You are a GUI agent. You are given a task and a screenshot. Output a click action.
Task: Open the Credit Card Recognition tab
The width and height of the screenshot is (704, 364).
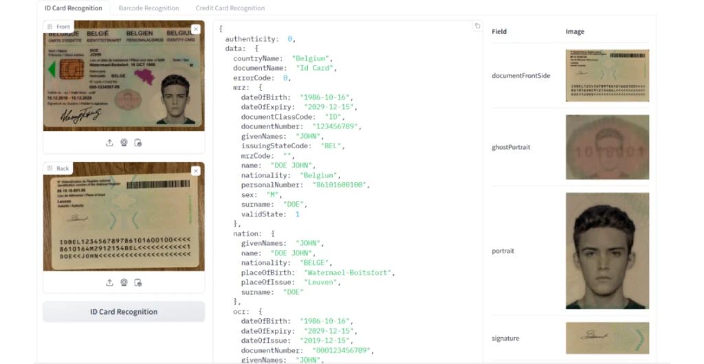(x=230, y=8)
